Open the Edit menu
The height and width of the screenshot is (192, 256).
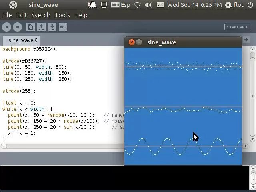pyautogui.click(x=22, y=15)
